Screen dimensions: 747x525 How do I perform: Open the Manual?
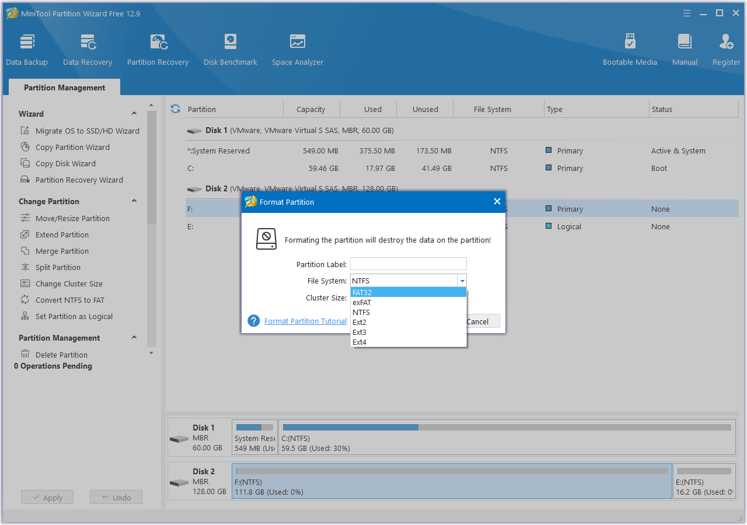[685, 50]
